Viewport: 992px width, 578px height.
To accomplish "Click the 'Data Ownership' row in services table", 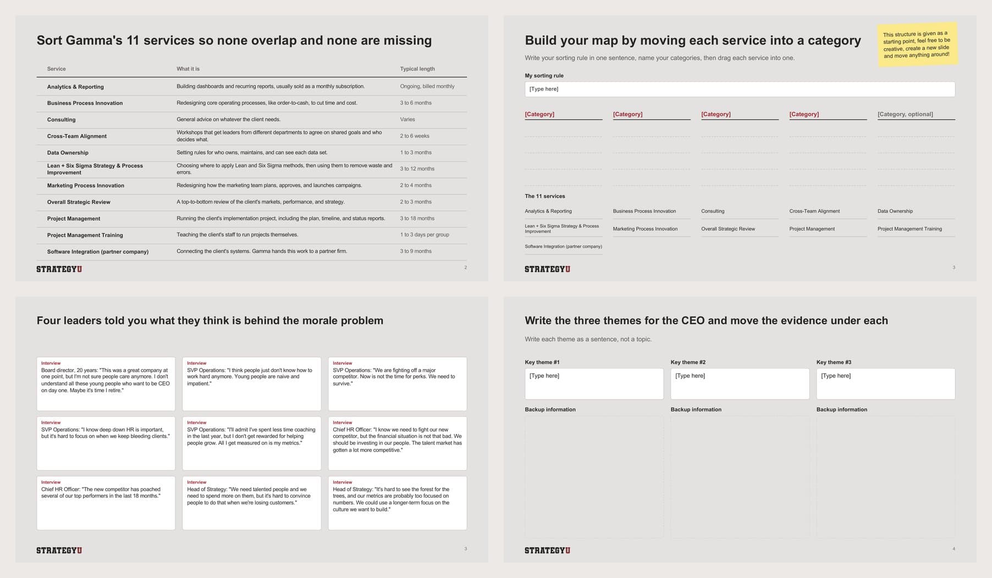I will coord(251,153).
